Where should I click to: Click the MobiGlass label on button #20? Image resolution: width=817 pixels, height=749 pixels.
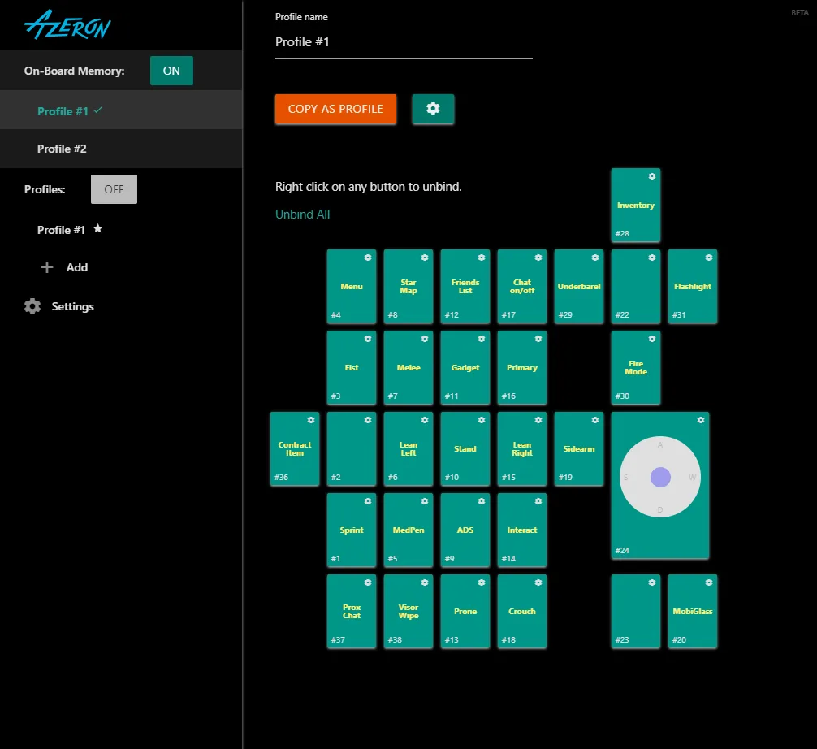693,612
